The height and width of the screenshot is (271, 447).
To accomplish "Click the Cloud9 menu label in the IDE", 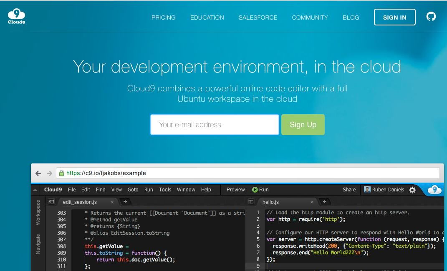I will coord(53,190).
